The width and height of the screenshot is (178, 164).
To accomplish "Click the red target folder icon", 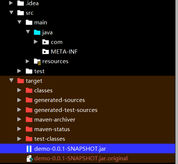I will pyautogui.click(x=21, y=81).
